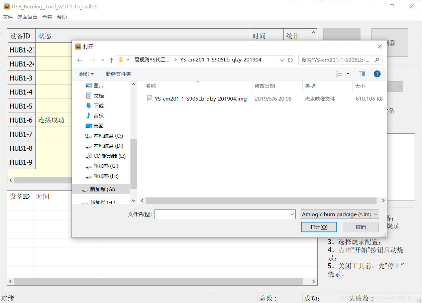
Task: Click the 打开(O) button
Action: [x=319, y=227]
